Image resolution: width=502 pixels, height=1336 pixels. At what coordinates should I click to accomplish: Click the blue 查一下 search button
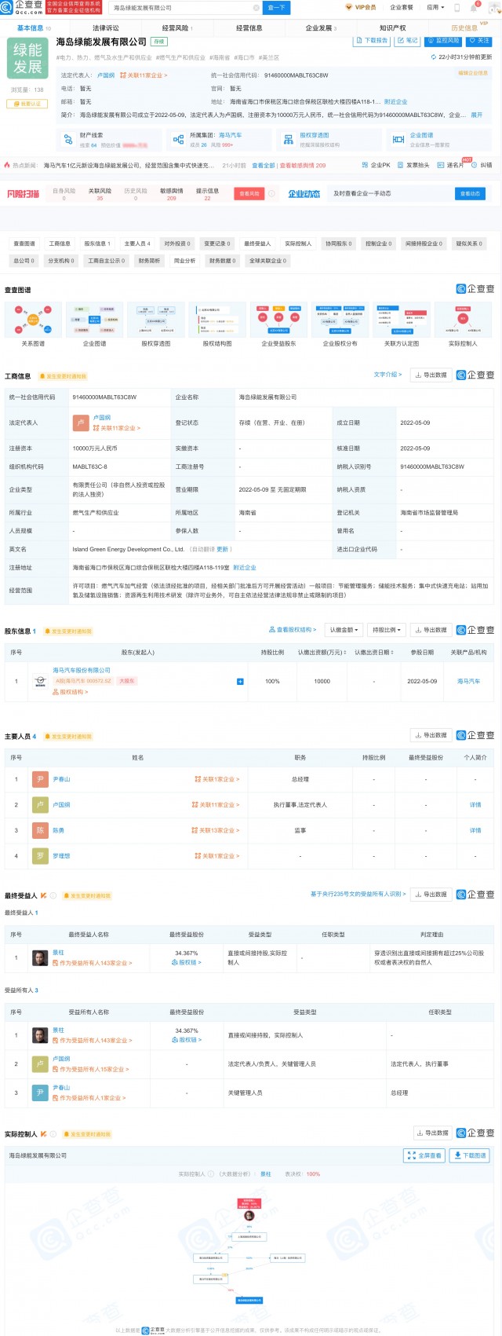(x=276, y=7)
